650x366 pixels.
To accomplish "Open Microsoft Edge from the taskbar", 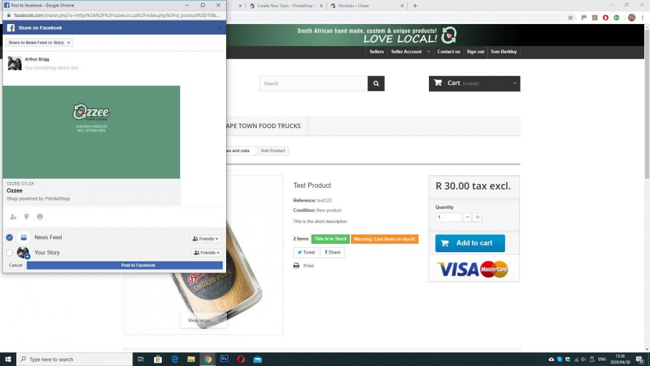I will (174, 359).
